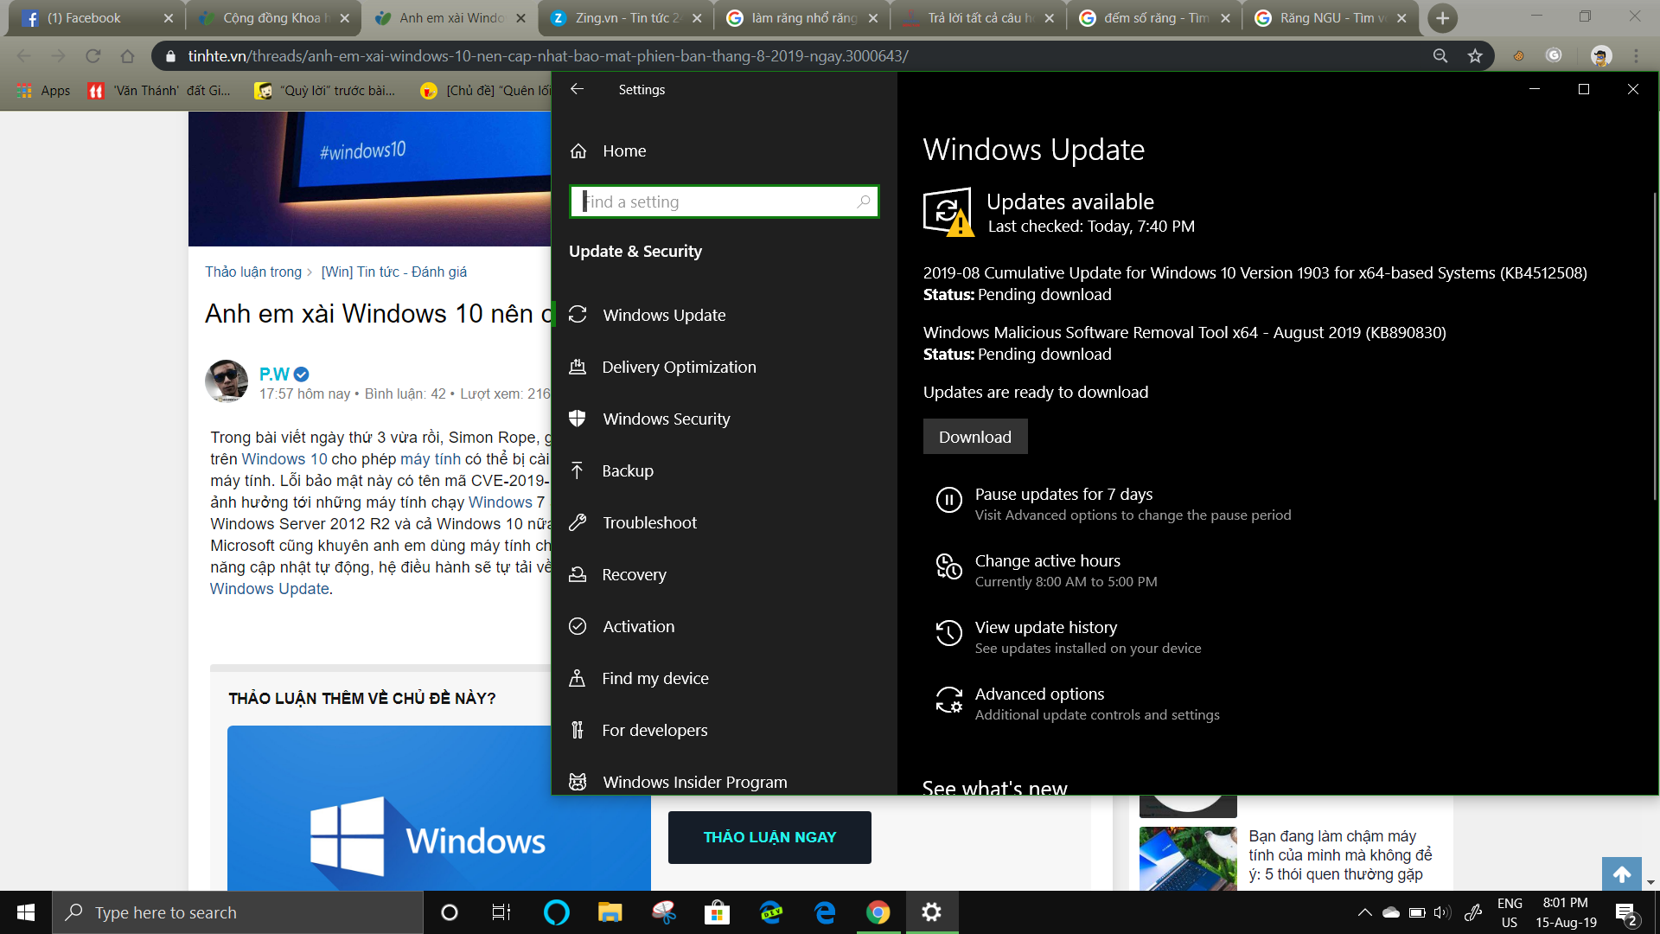Click the OneDrive cloud tray icon
The image size is (1660, 934).
1390,912
